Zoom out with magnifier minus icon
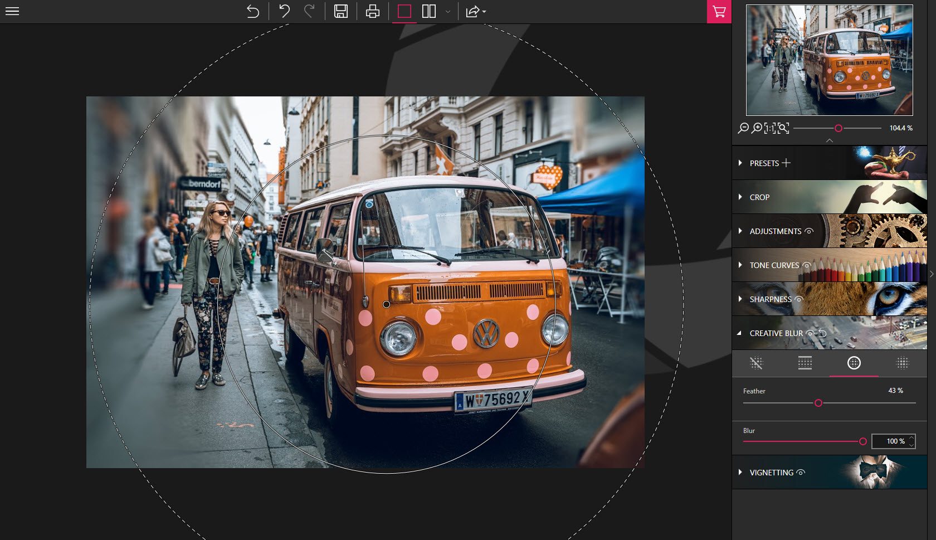936x540 pixels. (x=743, y=128)
